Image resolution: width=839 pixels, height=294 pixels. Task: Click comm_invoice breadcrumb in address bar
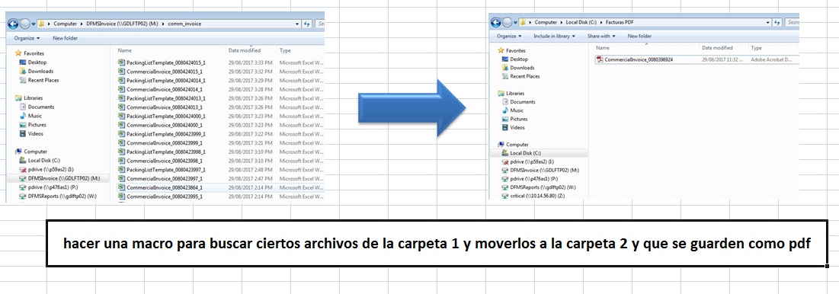pos(184,24)
